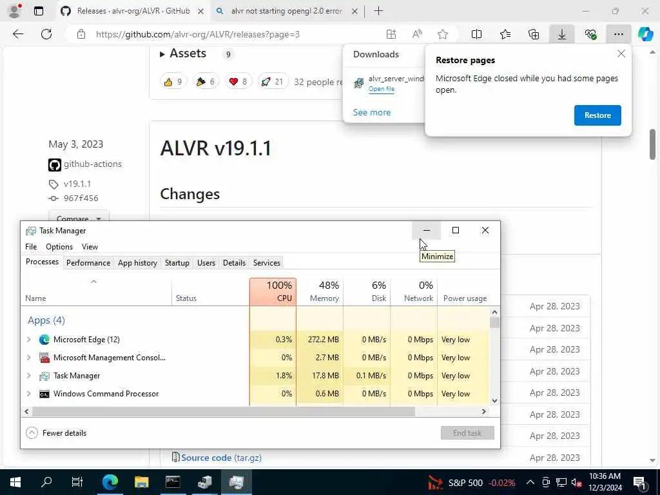The width and height of the screenshot is (660, 495).
Task: Switch to the Users tab
Action: pos(206,263)
